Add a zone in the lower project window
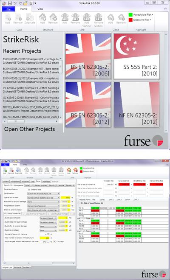Viewport: 170px width, 280px height. click(69, 169)
